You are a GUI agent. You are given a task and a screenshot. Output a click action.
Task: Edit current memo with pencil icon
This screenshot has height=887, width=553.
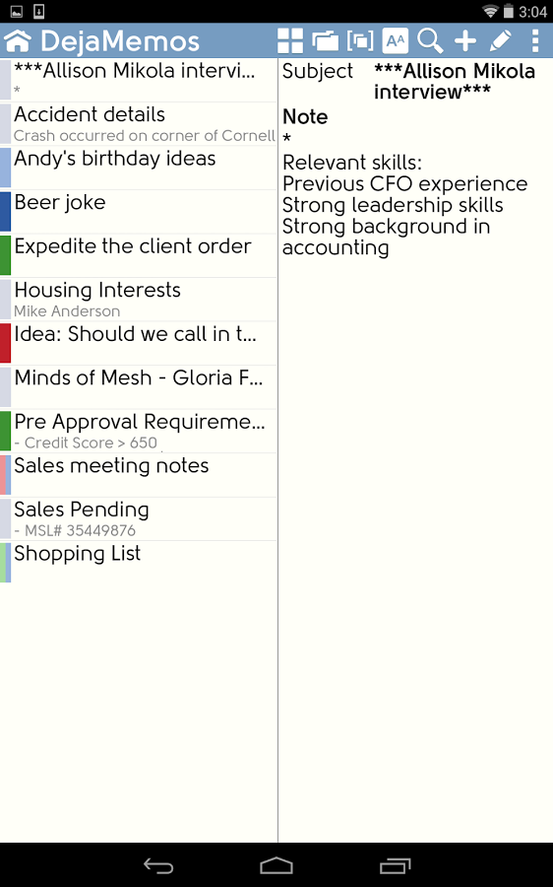(500, 40)
